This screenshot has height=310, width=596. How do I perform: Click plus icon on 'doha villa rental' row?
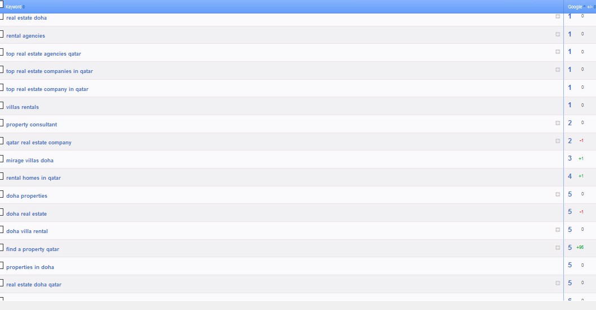pos(558,230)
